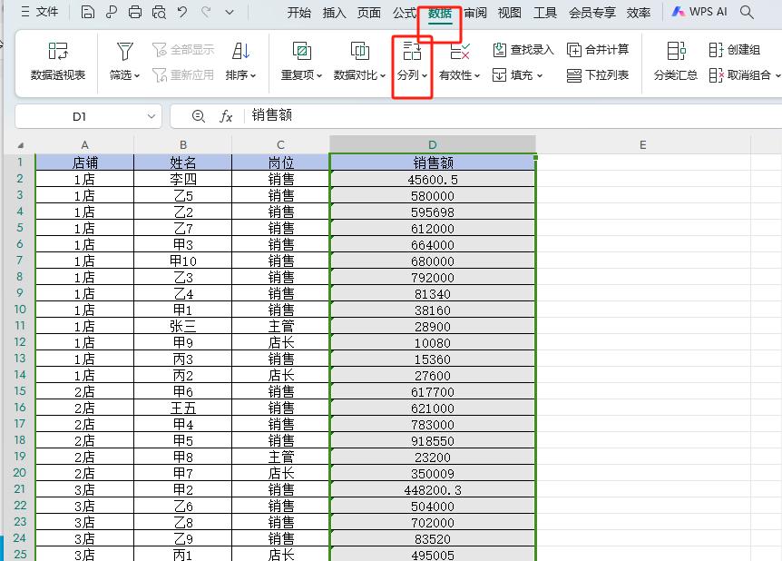Click cell containing 张三
Screen dimensions: 782x561
[x=183, y=327]
